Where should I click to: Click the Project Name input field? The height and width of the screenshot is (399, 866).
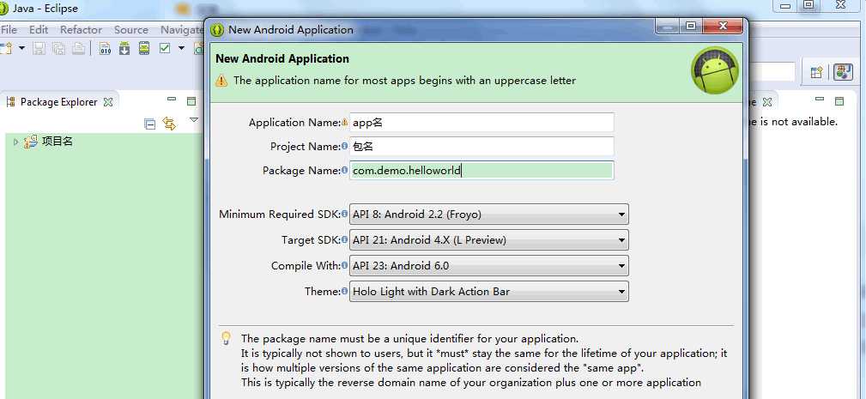481,146
